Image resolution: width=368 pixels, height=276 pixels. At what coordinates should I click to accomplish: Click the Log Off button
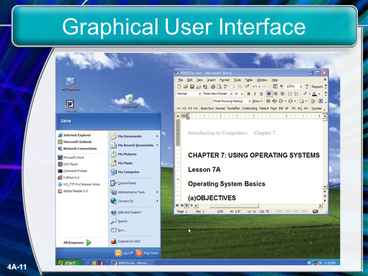(x=124, y=253)
